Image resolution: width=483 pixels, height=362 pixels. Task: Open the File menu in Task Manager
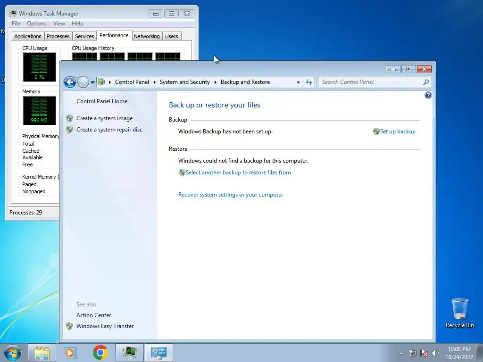click(16, 24)
